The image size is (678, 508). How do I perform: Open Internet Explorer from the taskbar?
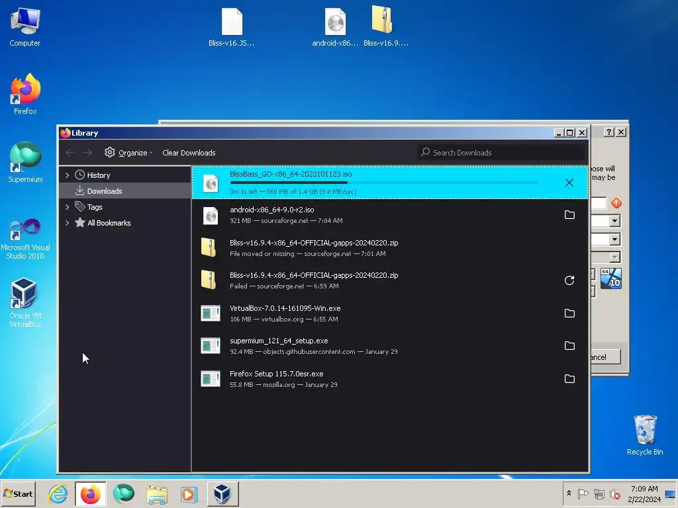(x=58, y=494)
